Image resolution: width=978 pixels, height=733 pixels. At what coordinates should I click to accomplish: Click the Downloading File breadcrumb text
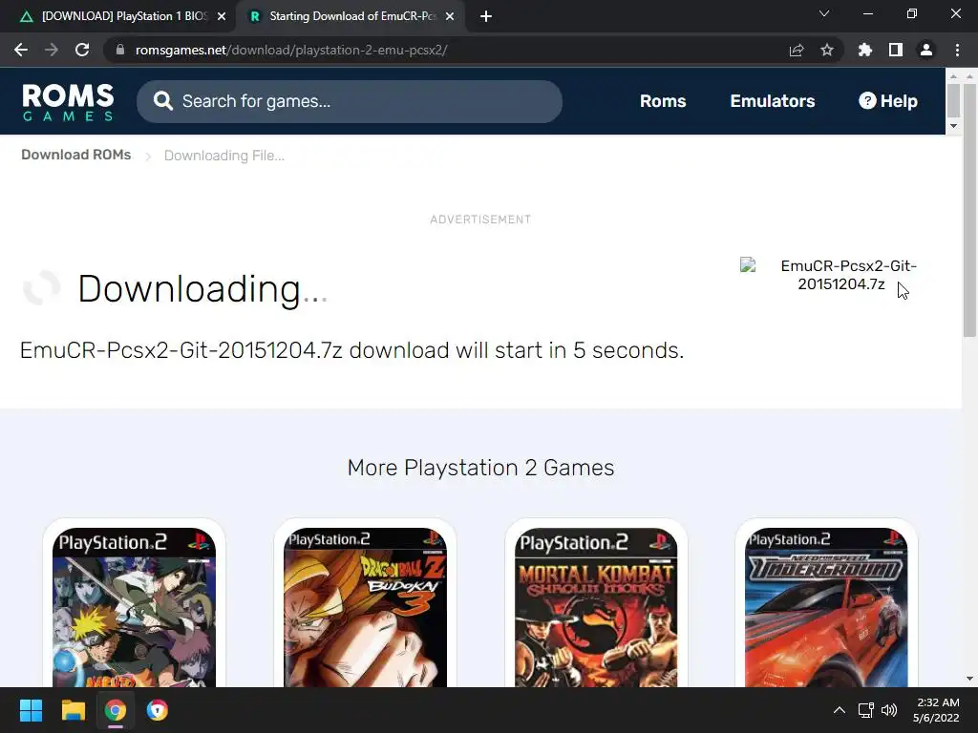click(223, 156)
